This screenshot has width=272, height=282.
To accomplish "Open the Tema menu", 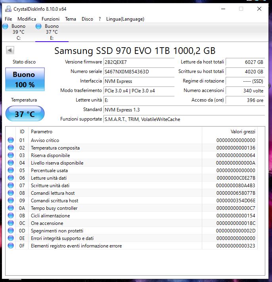I will [x=71, y=19].
